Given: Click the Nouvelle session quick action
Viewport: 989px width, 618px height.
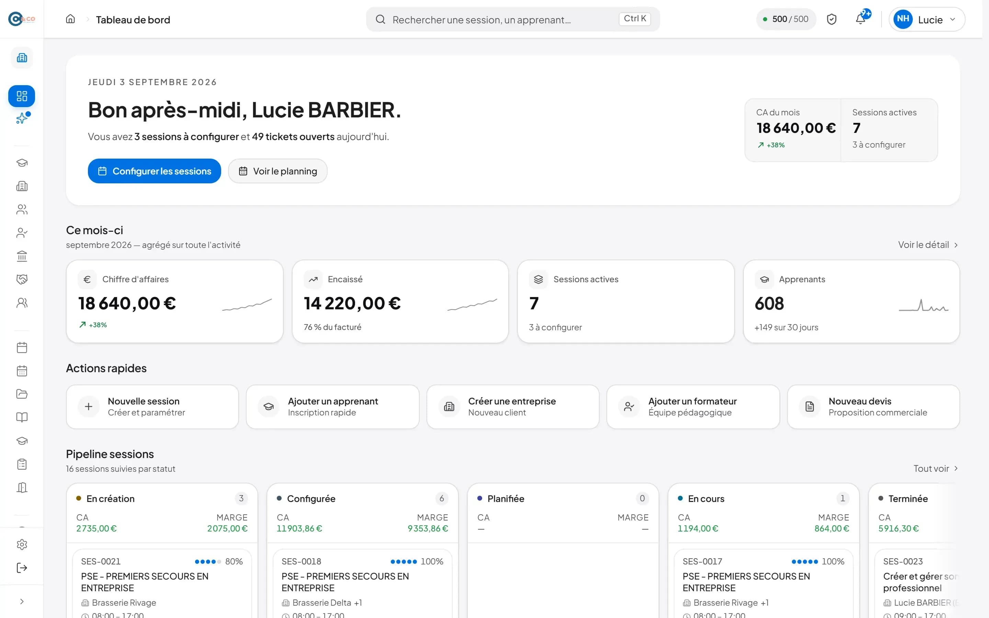Looking at the screenshot, I should point(152,407).
